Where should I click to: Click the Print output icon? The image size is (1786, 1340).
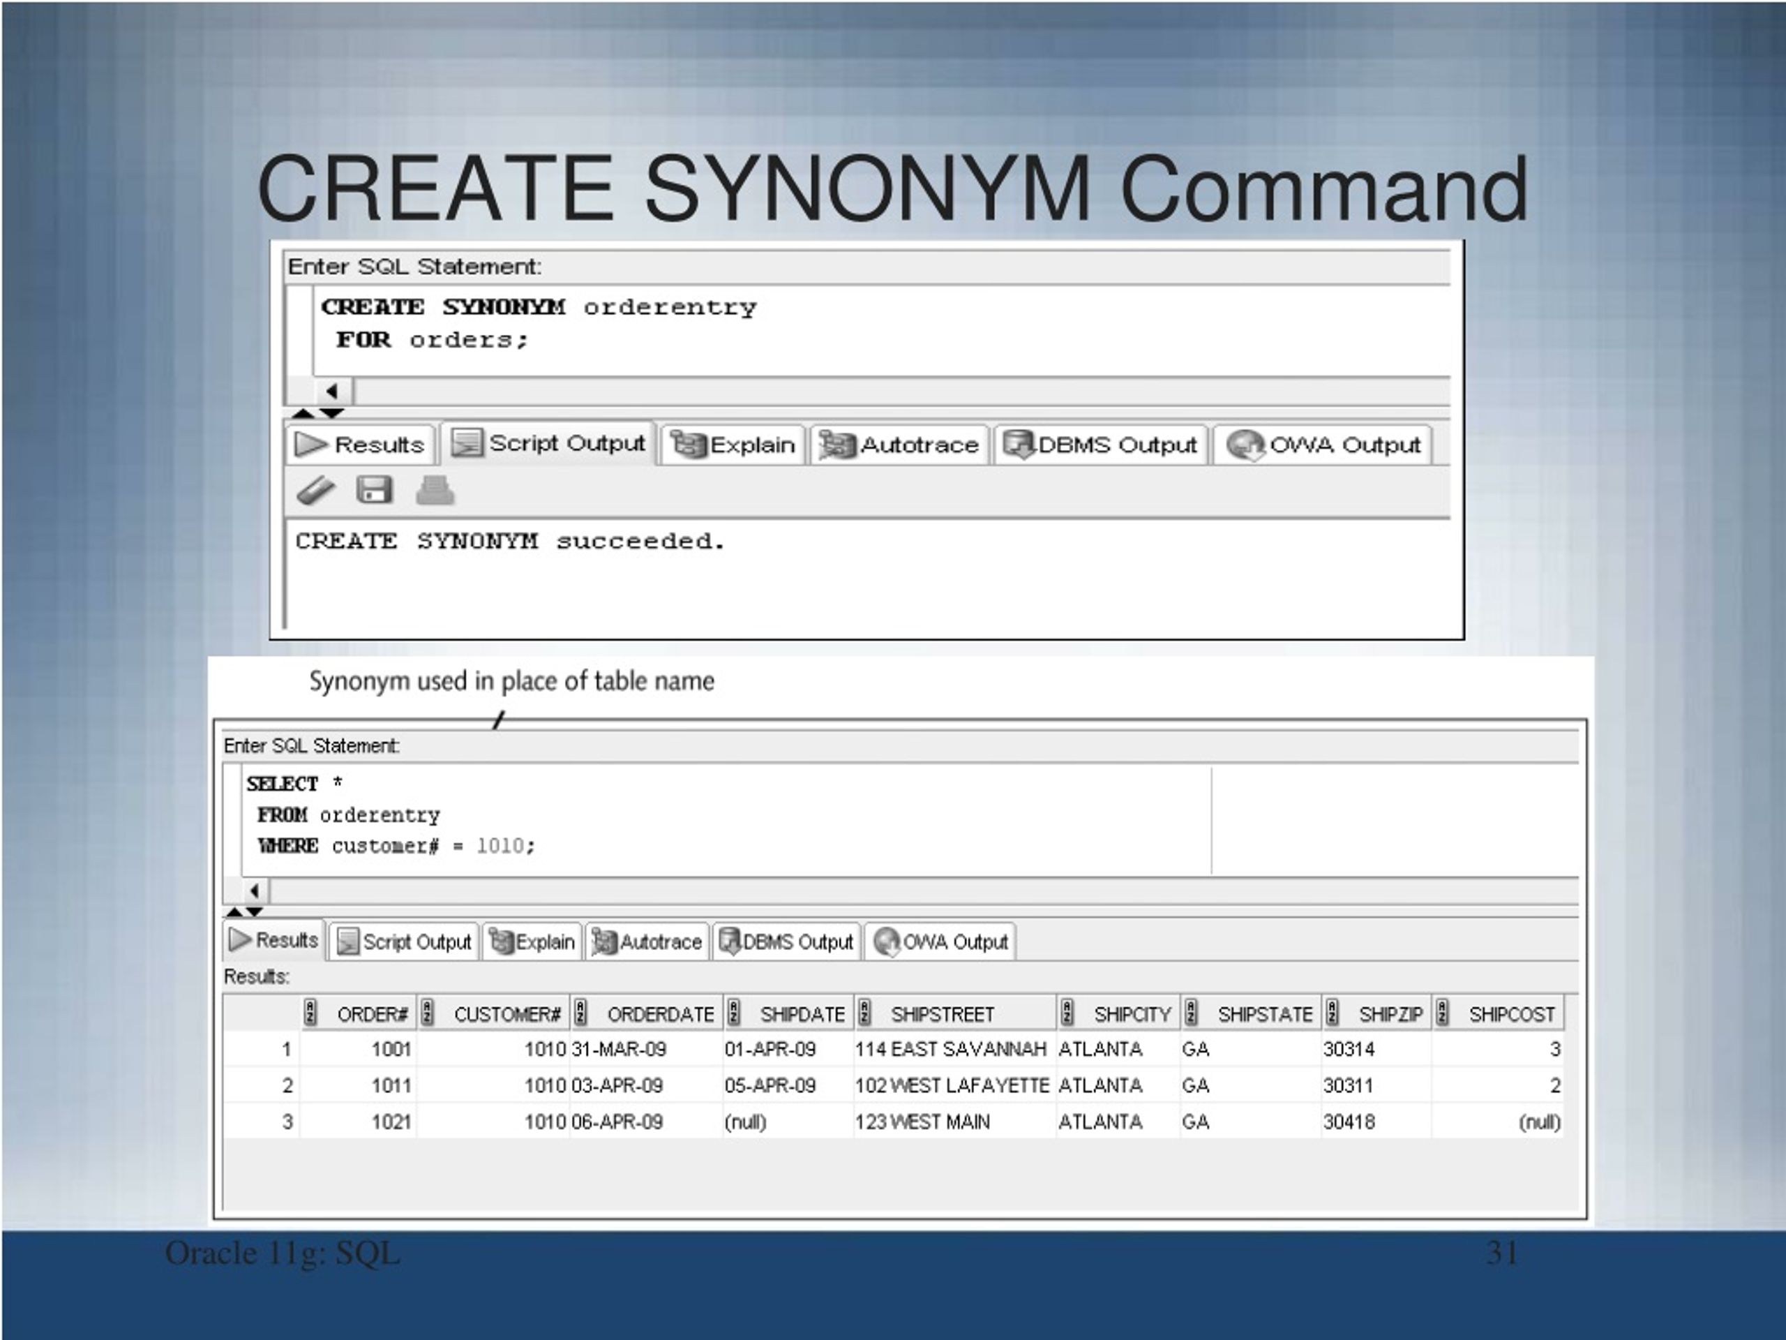pyautogui.click(x=435, y=489)
